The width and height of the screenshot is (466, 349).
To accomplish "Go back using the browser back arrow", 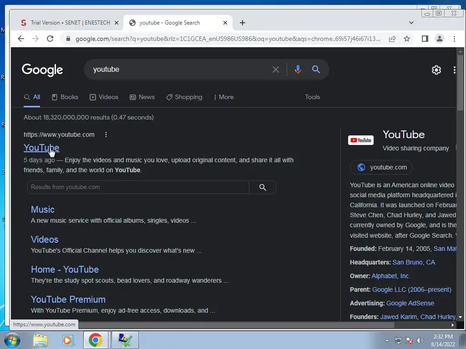I will click(x=21, y=39).
